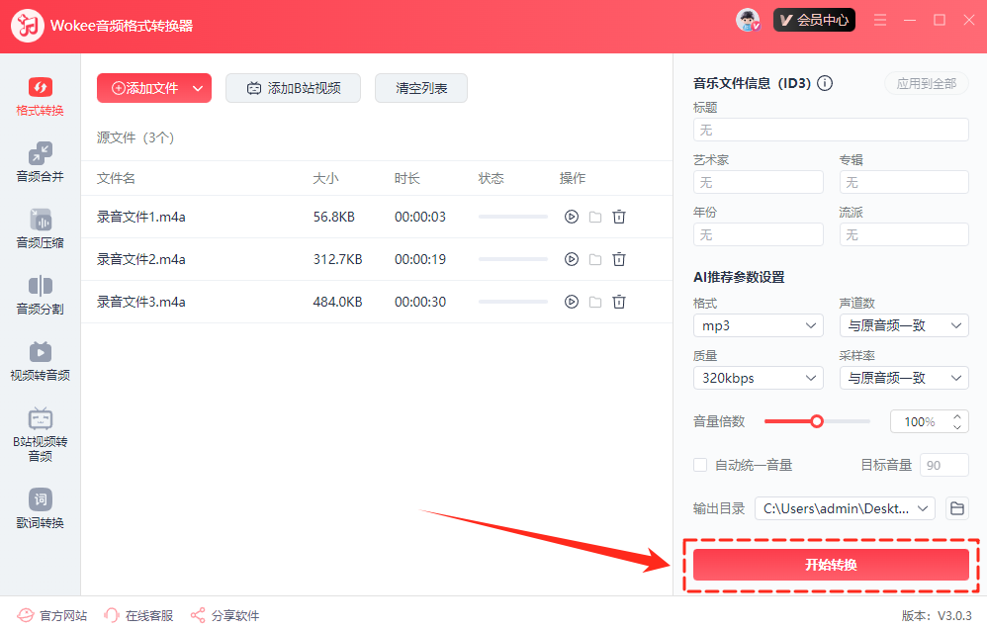The width and height of the screenshot is (987, 630).
Task: Switch to 音频分割 sidebar tab
Action: coord(40,295)
